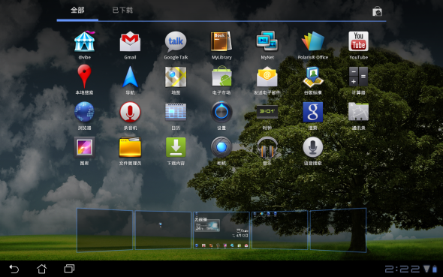This screenshot has height=277, width=443.
Task: Switch to the 已下载 tab
Action: tap(122, 11)
